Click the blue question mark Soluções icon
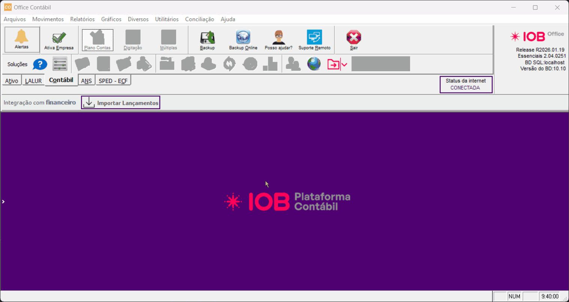 (40, 64)
